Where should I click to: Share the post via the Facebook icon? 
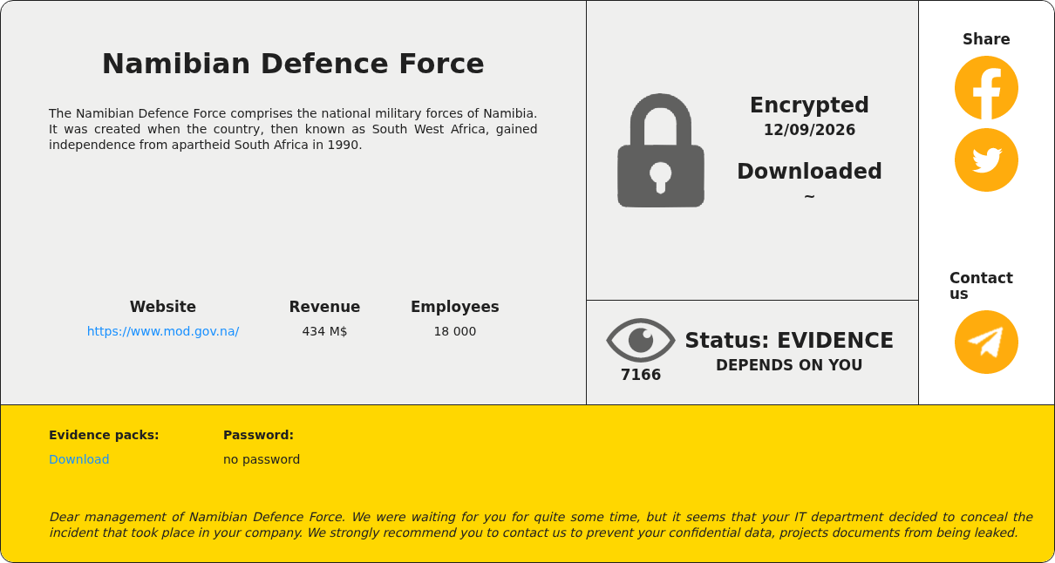[986, 88]
